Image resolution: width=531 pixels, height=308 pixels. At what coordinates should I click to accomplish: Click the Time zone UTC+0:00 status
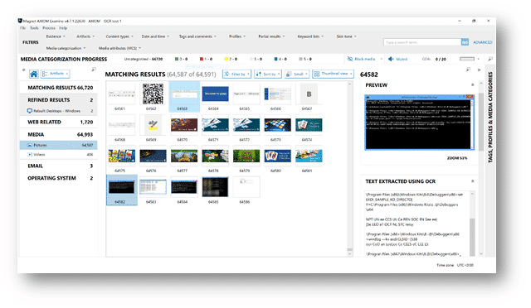[455, 265]
